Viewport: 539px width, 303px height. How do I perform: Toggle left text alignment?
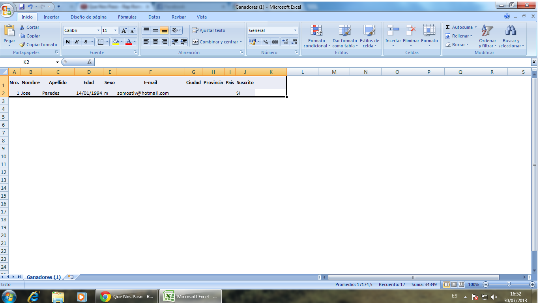[146, 42]
